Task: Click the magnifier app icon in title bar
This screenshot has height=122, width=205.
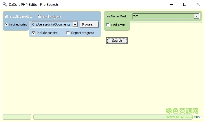Action: click(4, 4)
